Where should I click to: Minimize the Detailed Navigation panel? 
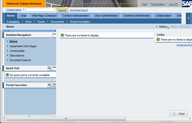54,35
